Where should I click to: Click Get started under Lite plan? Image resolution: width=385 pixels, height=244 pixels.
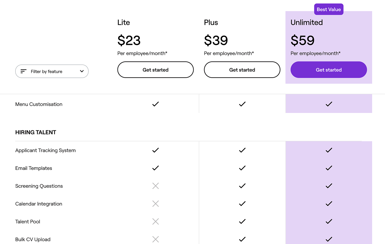pos(155,70)
